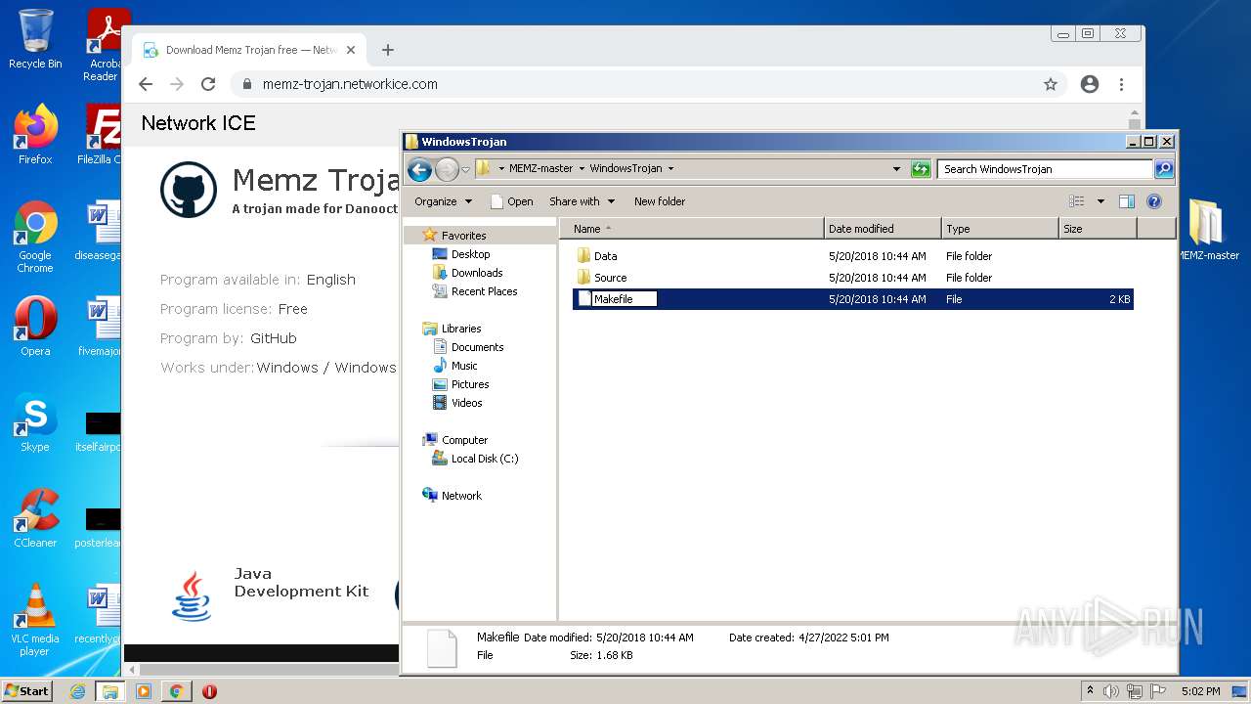Viewport: 1251px width, 704px height.
Task: Click the Explorer Back navigation arrow
Action: click(419, 169)
